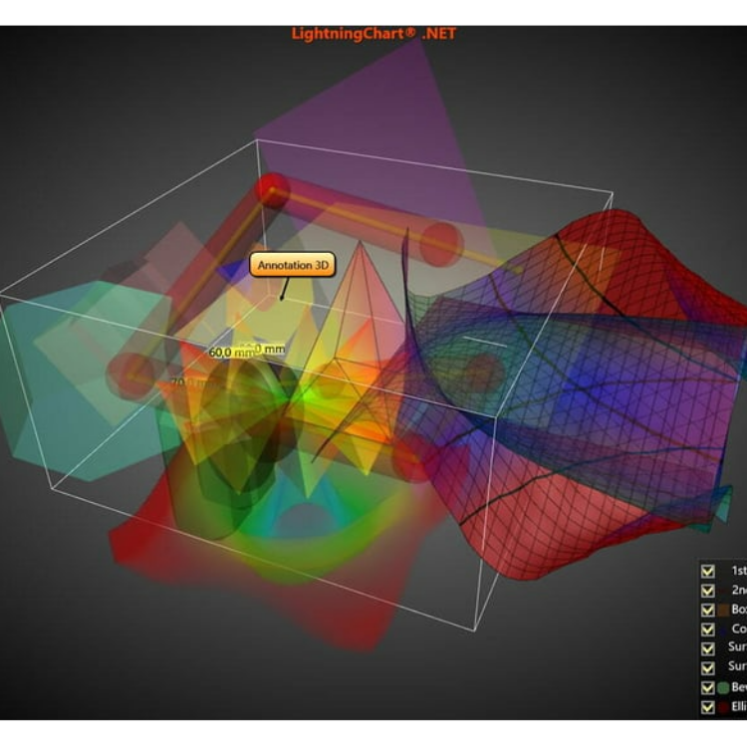Toggle the 2nd series legend checkbox

(x=708, y=590)
